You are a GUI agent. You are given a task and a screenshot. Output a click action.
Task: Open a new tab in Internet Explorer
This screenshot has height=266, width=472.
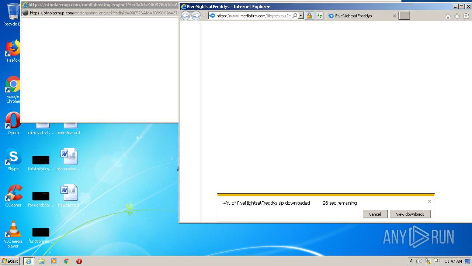pos(404,16)
